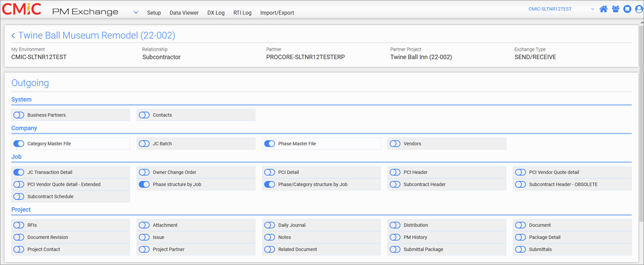This screenshot has height=265, width=644.
Task: Enable Subcontract Header - OBSOLETE toggle
Action: (520, 184)
